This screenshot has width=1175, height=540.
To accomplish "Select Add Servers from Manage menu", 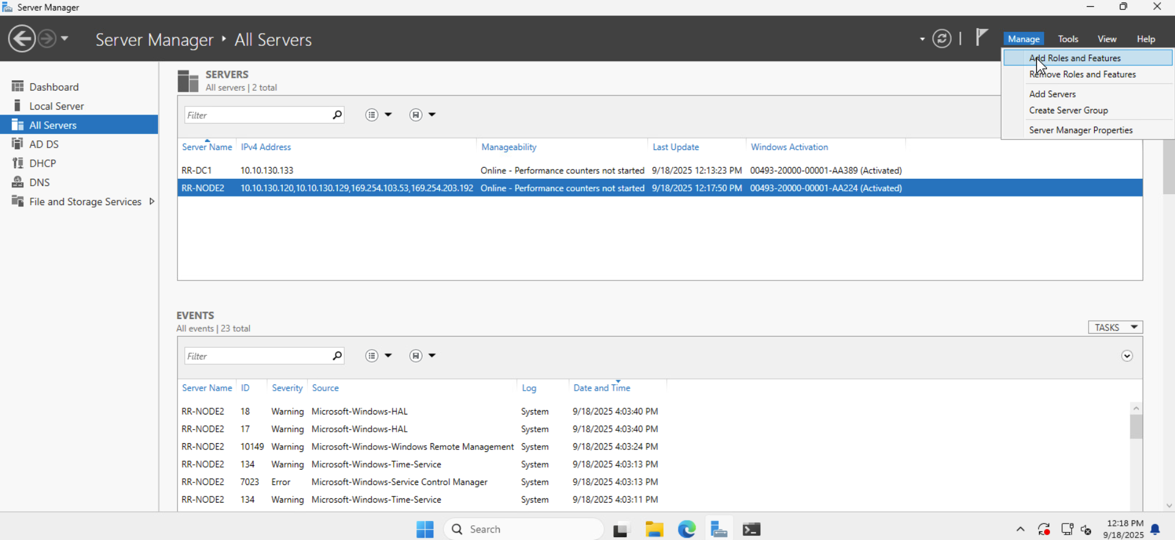I will (x=1087, y=94).
